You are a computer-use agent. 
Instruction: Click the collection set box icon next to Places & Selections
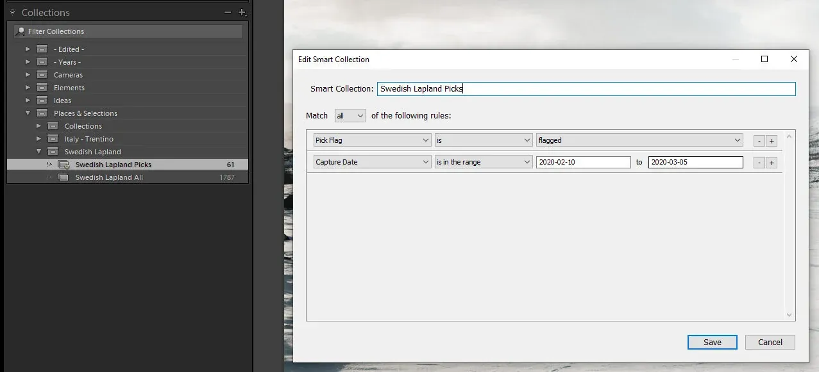point(41,113)
